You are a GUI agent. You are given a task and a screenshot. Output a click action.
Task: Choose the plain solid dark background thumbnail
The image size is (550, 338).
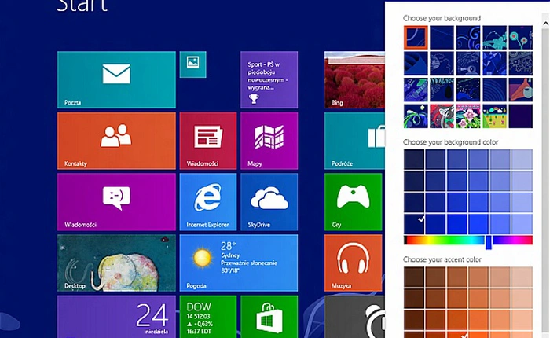tap(520, 116)
